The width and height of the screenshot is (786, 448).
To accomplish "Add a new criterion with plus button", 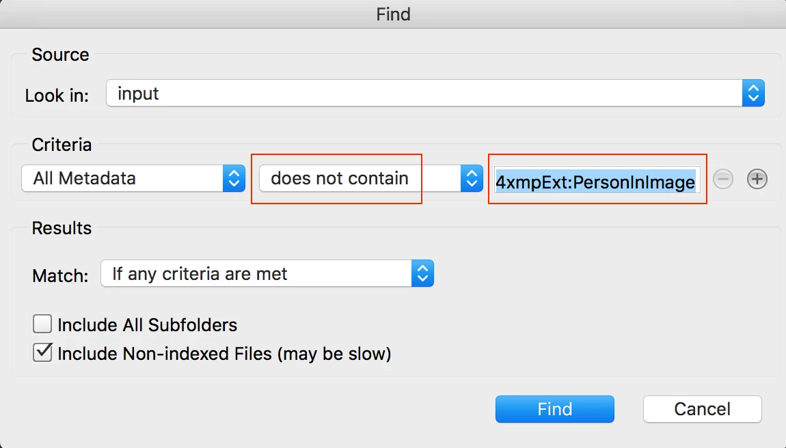I will tap(757, 179).
